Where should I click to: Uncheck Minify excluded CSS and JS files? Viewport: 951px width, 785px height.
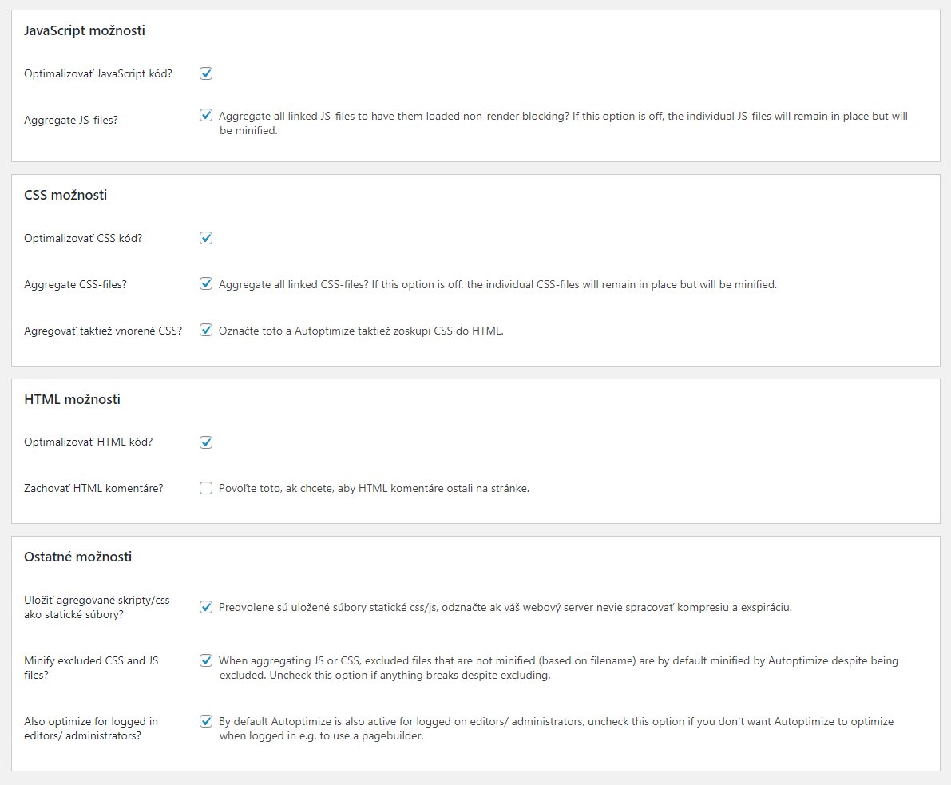pos(206,660)
